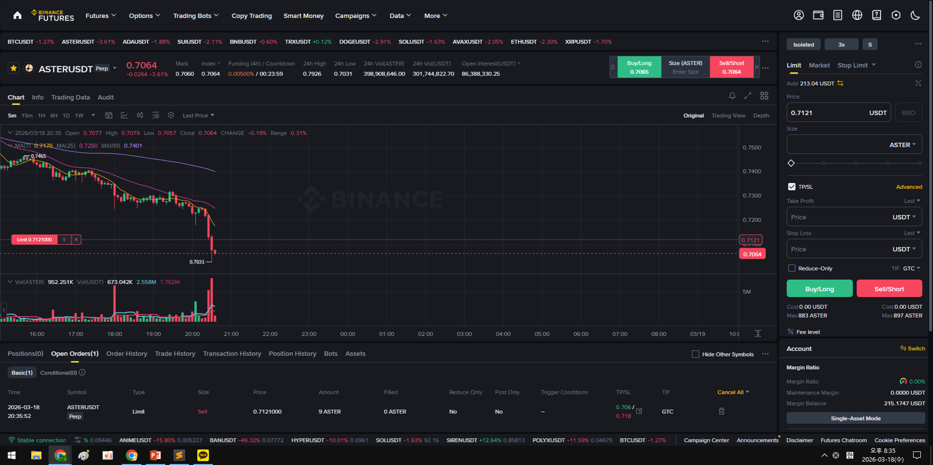Image resolution: width=933 pixels, height=465 pixels.
Task: Open the orders list icon in header
Action: pos(838,15)
